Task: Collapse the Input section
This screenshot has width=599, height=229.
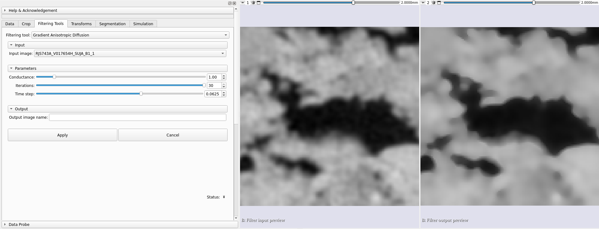Action: click(x=11, y=45)
